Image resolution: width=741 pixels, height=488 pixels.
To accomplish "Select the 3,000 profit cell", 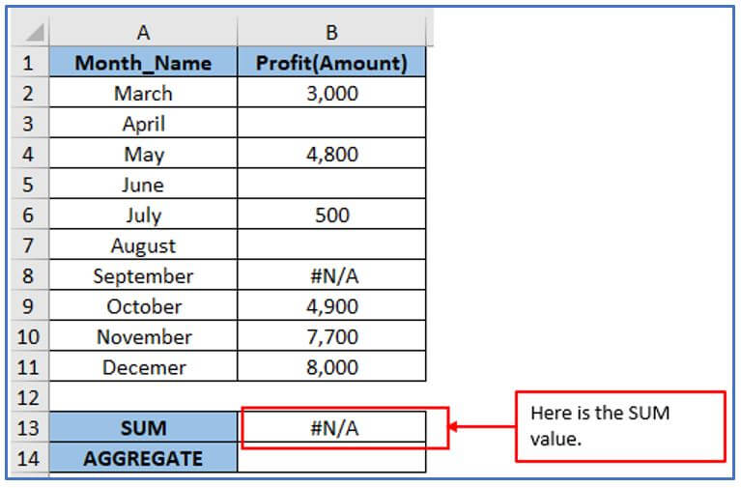I will [x=331, y=93].
